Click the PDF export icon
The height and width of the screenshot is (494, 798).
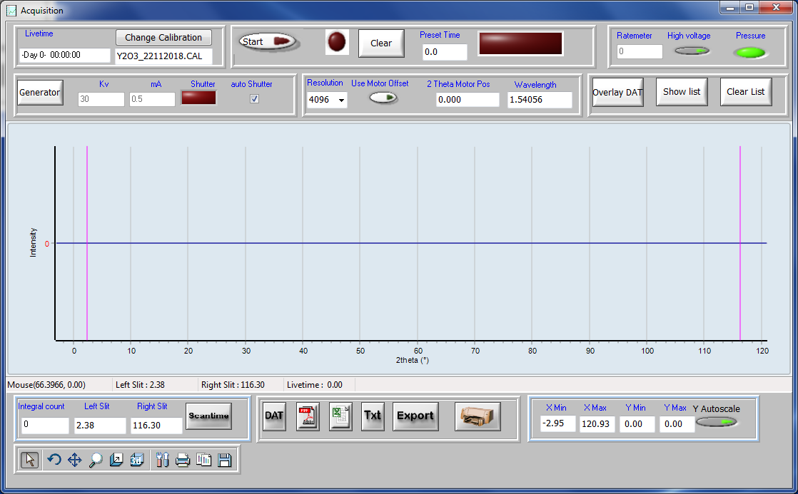[308, 416]
